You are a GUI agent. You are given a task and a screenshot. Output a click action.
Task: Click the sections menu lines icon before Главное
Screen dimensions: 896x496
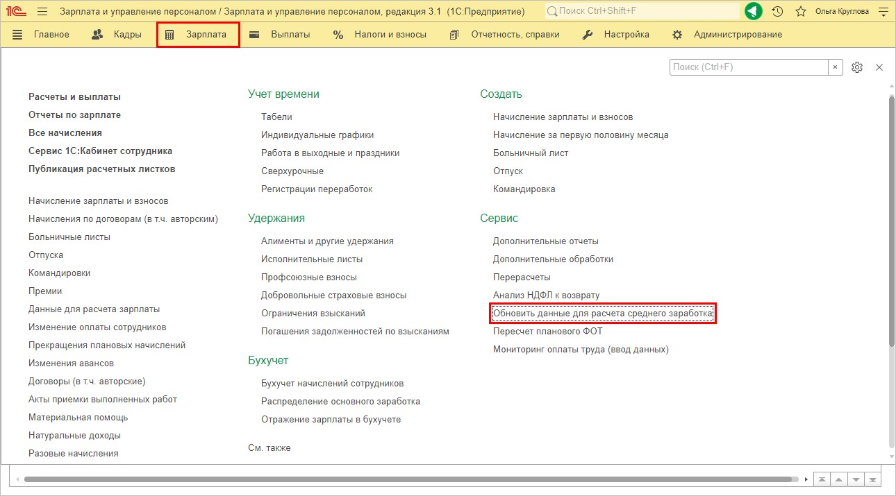(x=17, y=35)
